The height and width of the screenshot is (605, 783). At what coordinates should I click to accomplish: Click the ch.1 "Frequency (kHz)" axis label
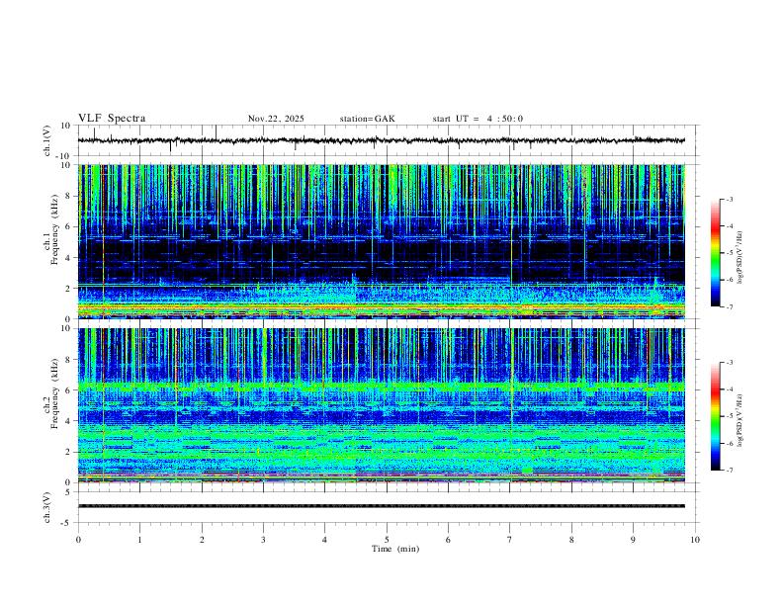pyautogui.click(x=54, y=229)
